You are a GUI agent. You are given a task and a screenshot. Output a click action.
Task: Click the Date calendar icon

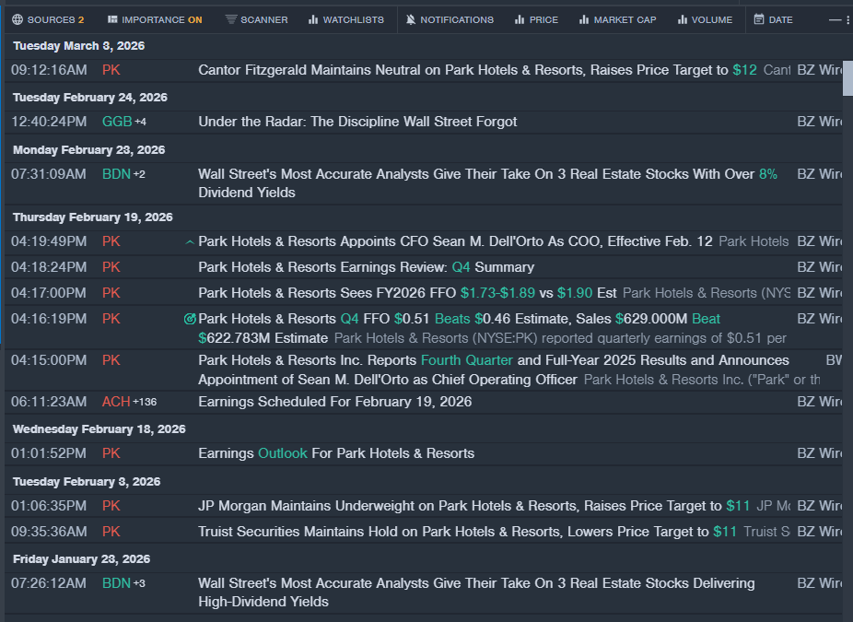(x=759, y=19)
